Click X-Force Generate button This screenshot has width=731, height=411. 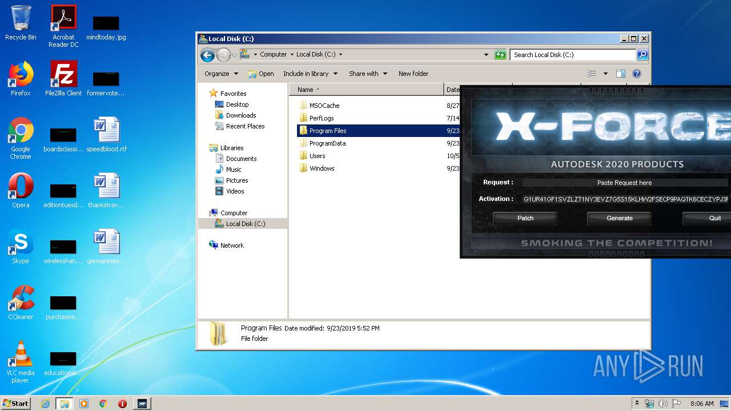[x=620, y=218]
